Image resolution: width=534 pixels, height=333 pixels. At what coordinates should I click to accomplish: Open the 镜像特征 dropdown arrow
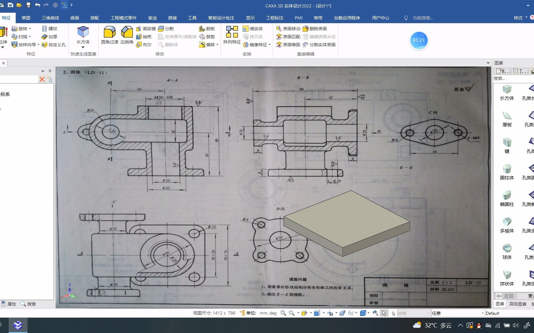(270, 45)
